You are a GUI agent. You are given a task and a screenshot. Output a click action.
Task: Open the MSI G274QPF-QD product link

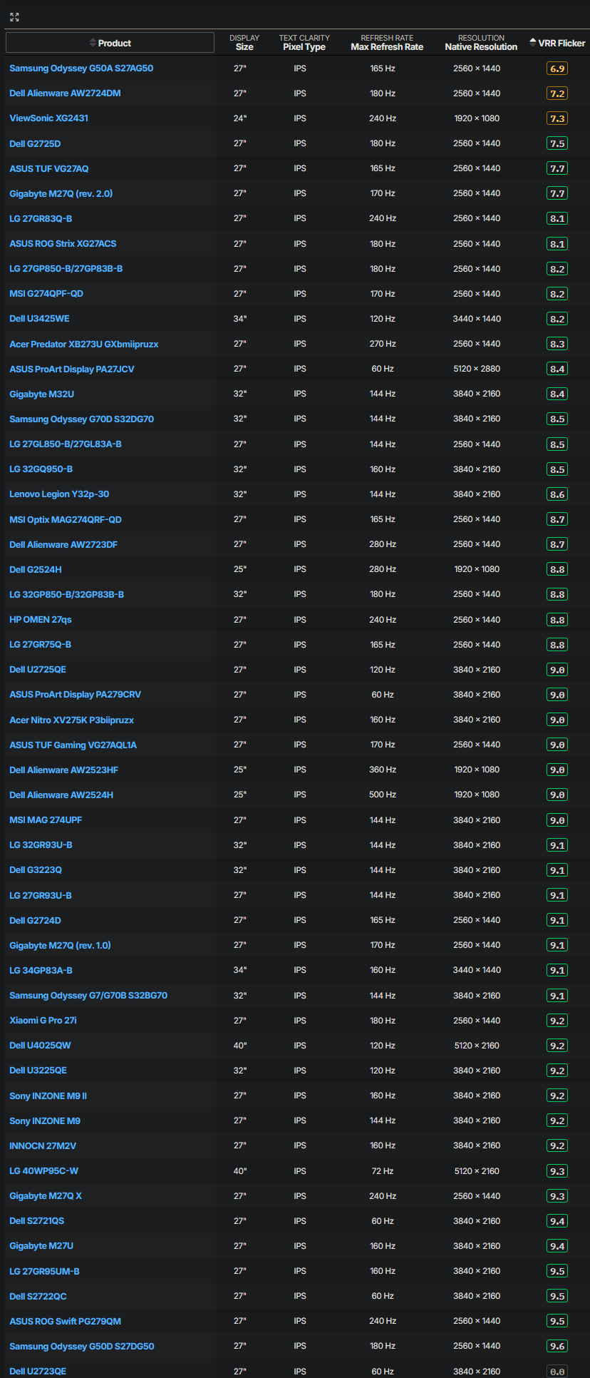(46, 294)
